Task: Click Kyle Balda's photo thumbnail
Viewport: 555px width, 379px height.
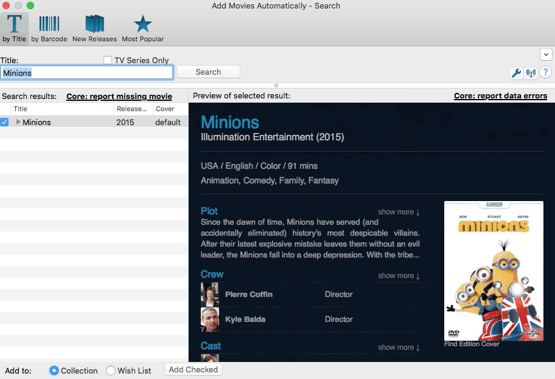Action: (x=209, y=319)
